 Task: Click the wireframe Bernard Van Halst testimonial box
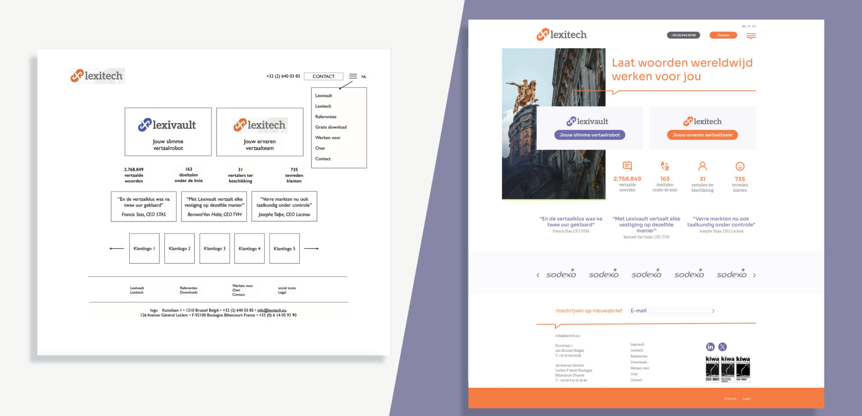pyautogui.click(x=214, y=206)
